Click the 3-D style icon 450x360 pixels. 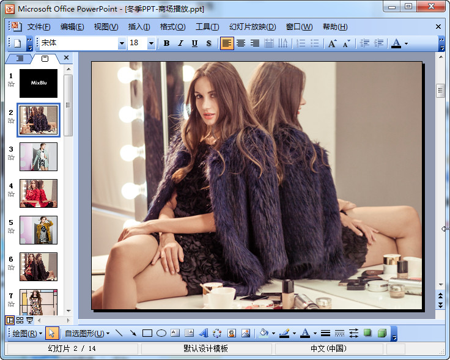pyautogui.click(x=382, y=333)
